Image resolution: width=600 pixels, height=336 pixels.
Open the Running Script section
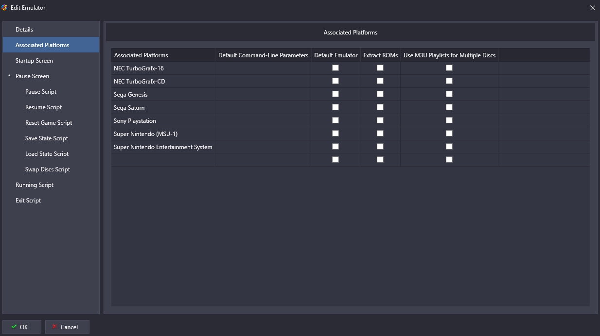[x=51, y=185]
